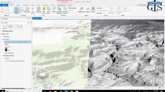Switch to the Imagery ribbon tab
This screenshot has height=92, width=165.
pos(45,5)
